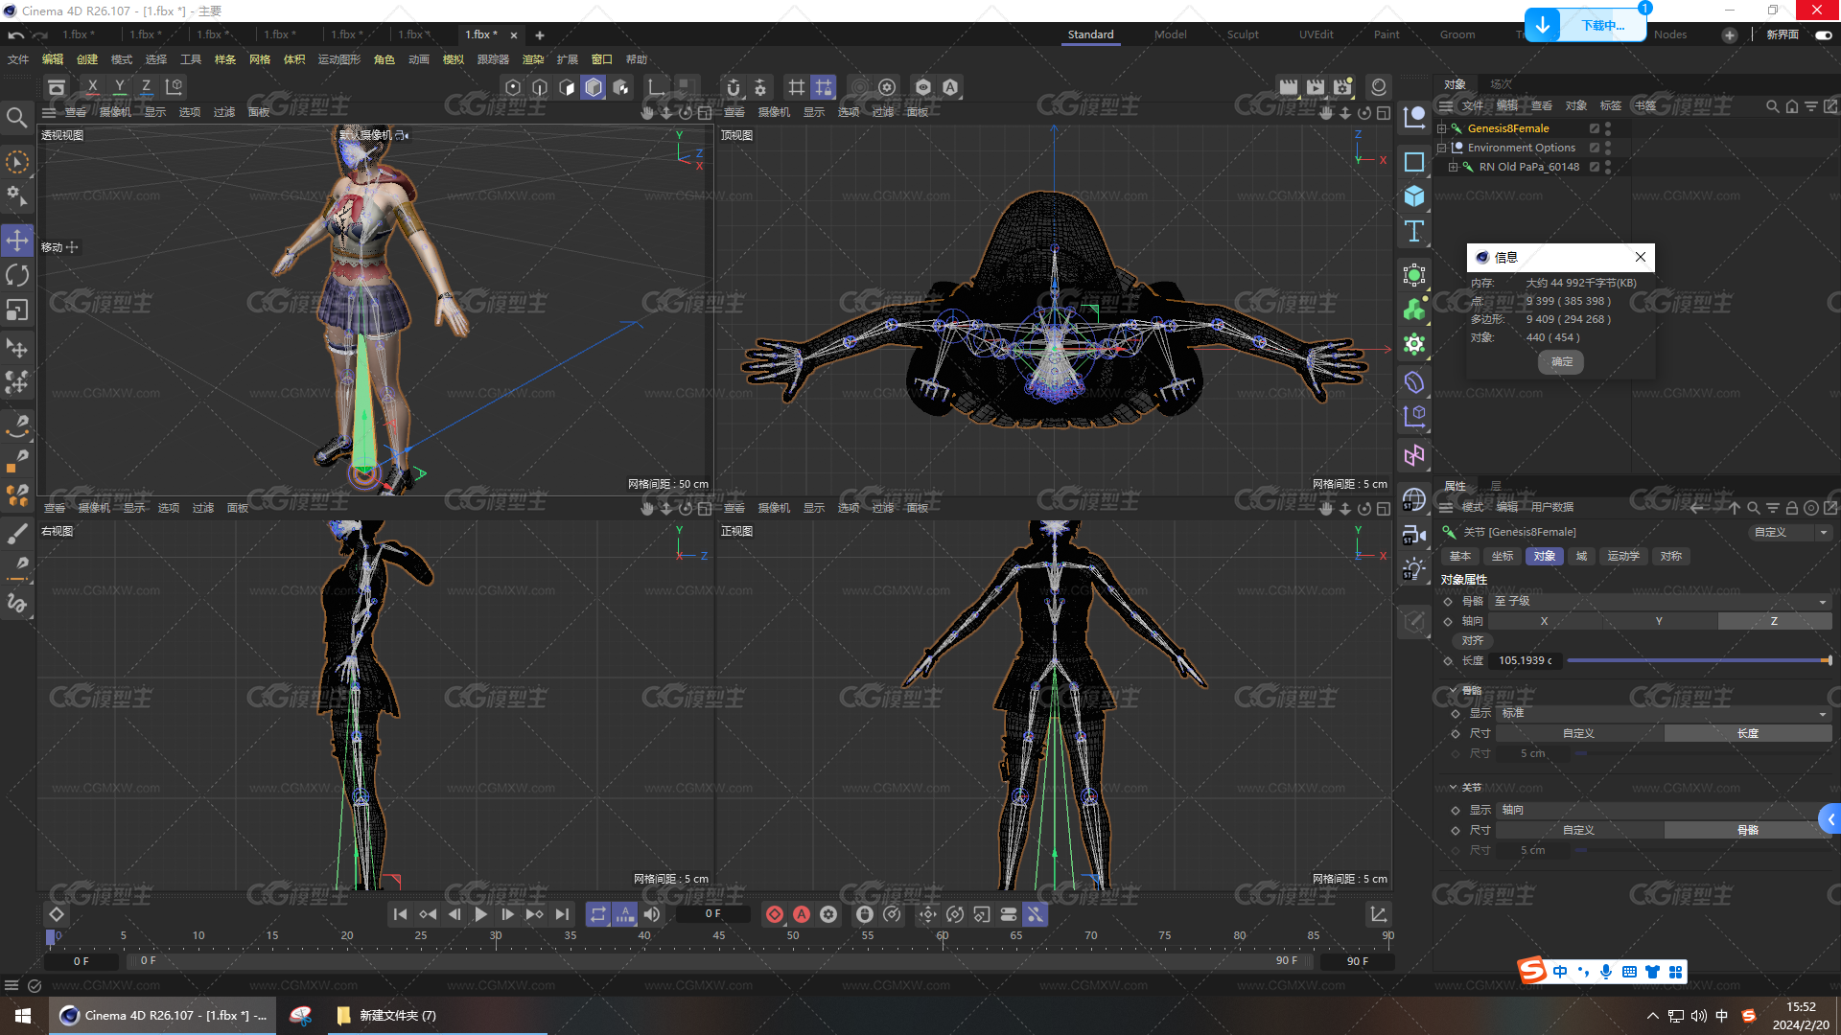Toggle the Polygons mode icon in toolbar
1841x1035 pixels.
[594, 87]
